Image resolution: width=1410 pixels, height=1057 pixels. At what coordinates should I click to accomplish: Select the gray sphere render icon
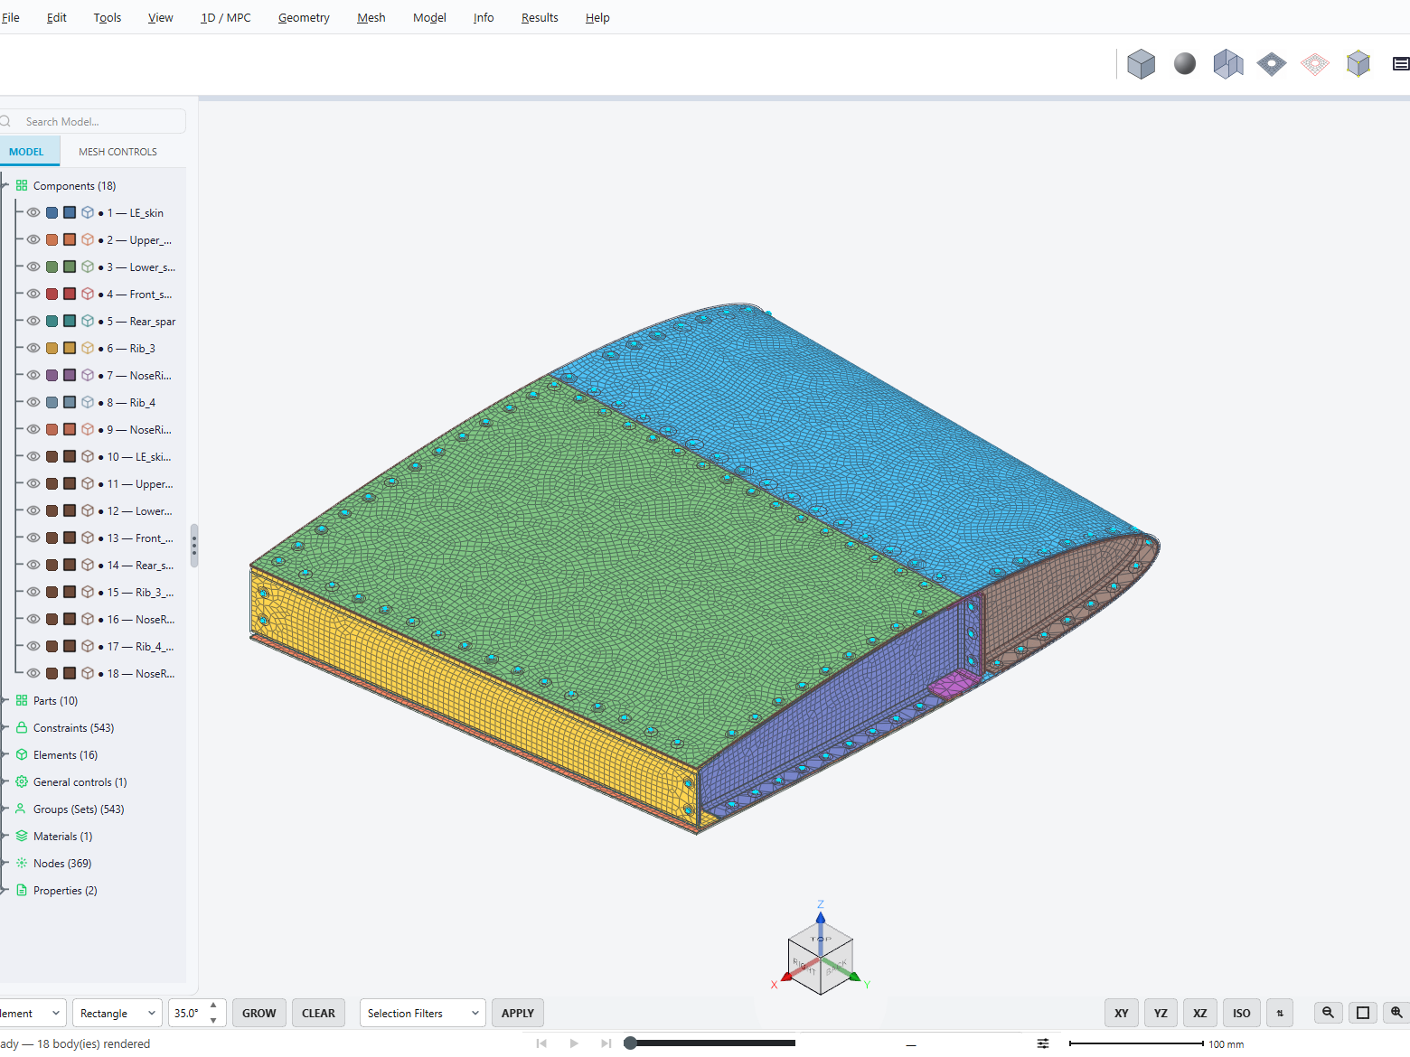[1185, 63]
